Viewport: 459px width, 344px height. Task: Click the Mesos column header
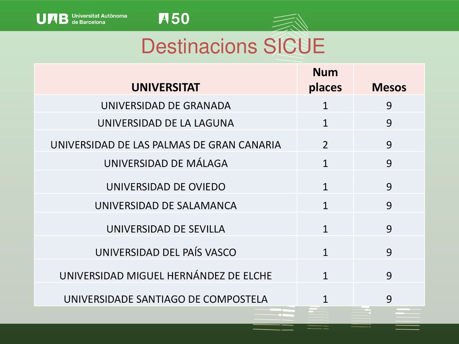tap(389, 87)
